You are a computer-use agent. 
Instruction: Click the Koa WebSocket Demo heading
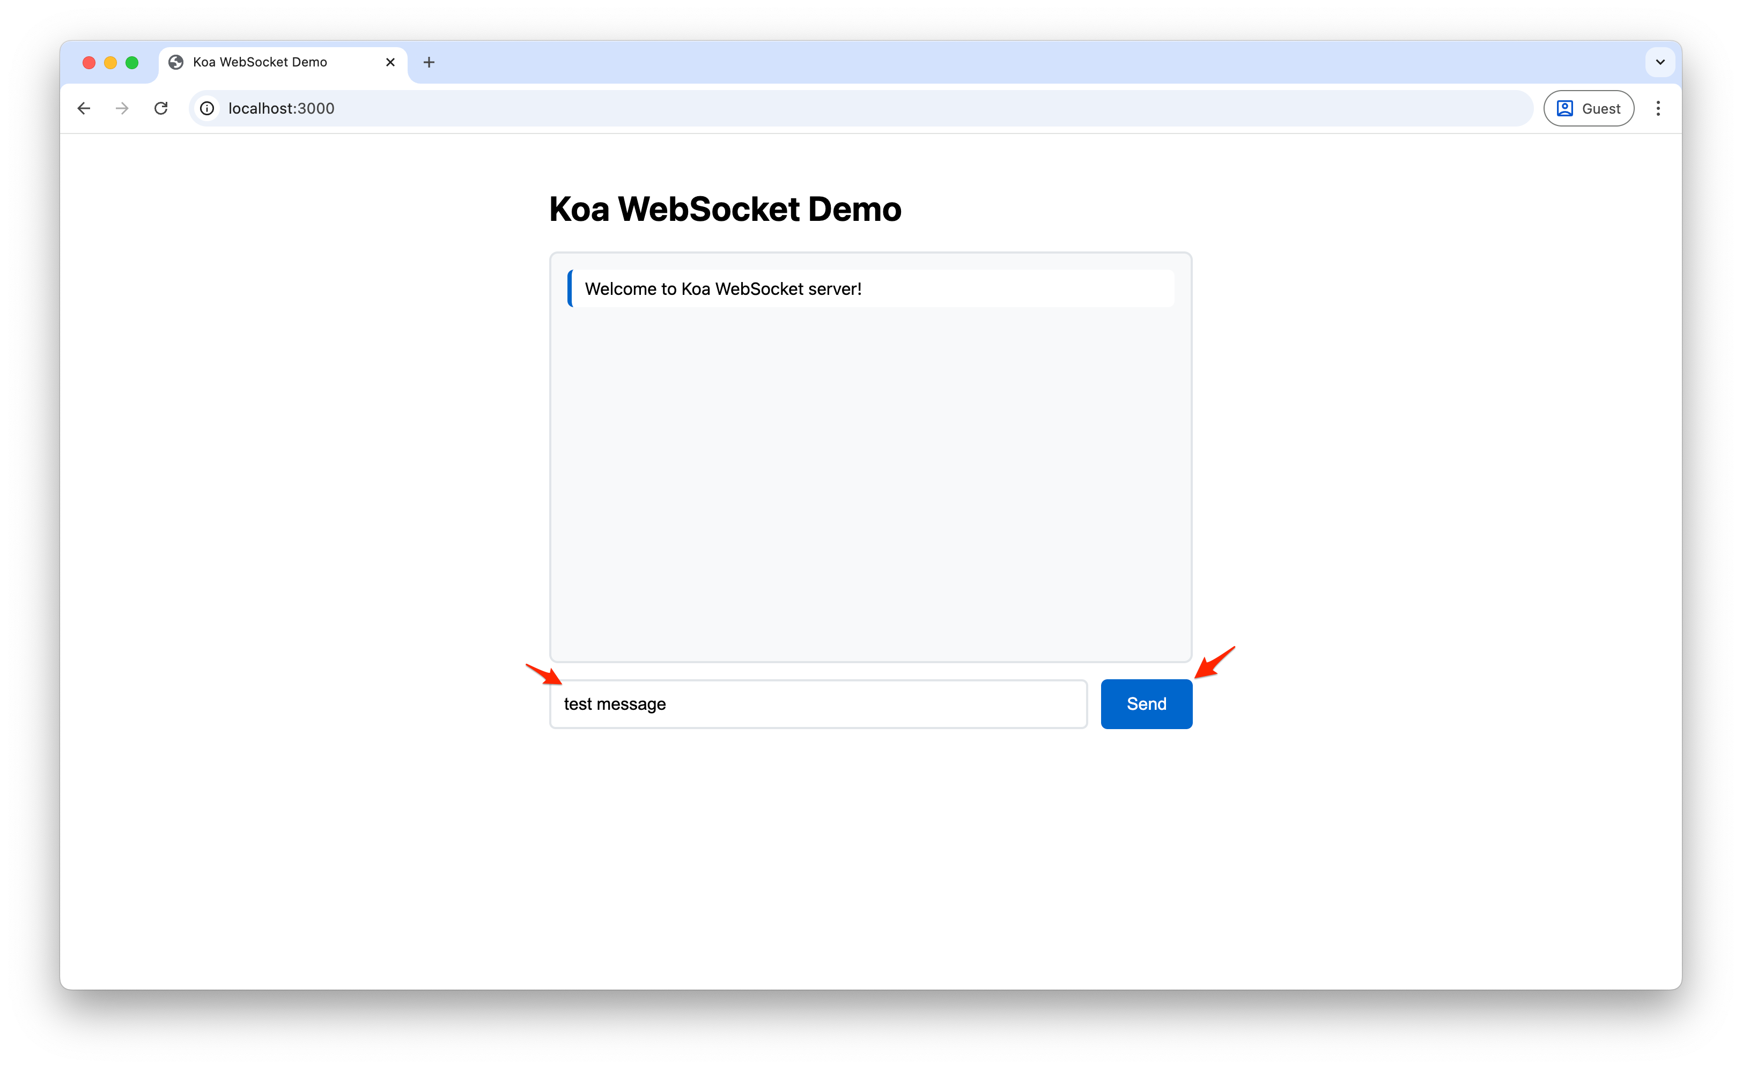(x=725, y=209)
